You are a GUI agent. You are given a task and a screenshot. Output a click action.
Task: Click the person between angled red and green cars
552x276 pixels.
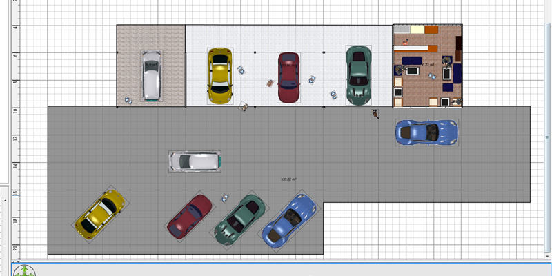[x=224, y=198]
